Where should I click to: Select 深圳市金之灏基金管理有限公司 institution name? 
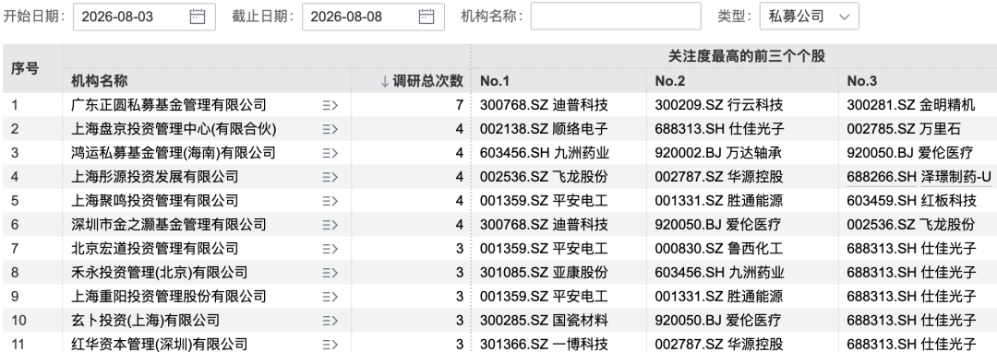point(169,225)
